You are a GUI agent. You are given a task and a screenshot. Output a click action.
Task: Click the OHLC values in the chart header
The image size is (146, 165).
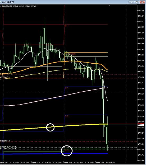tap(25, 6)
